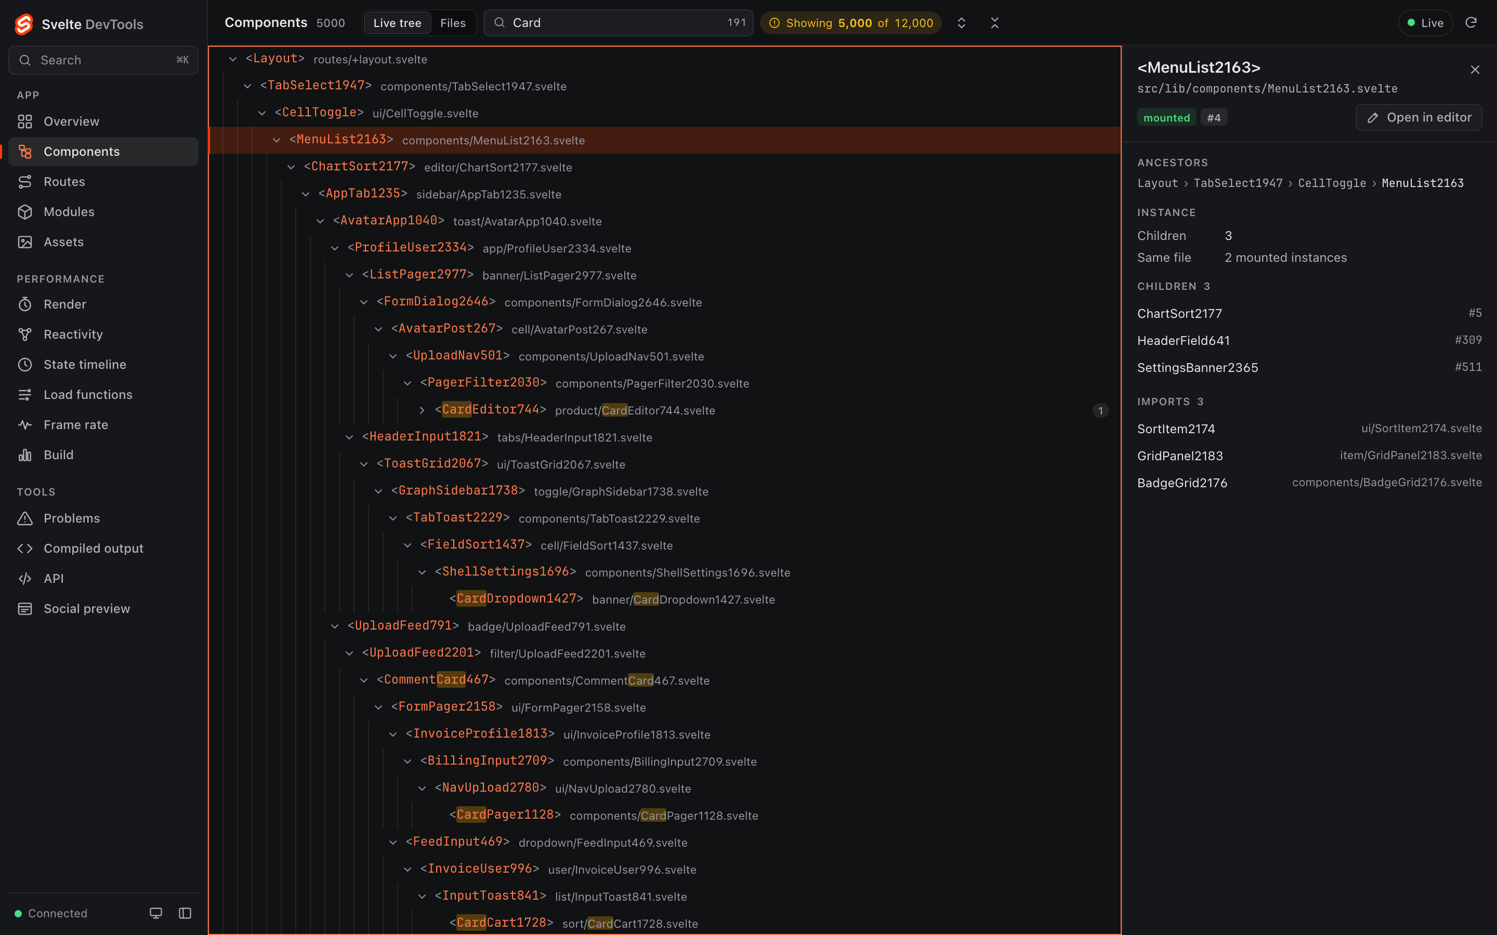Collapse the CommentCard467 node
Screen dimensions: 1497x935
coord(364,680)
